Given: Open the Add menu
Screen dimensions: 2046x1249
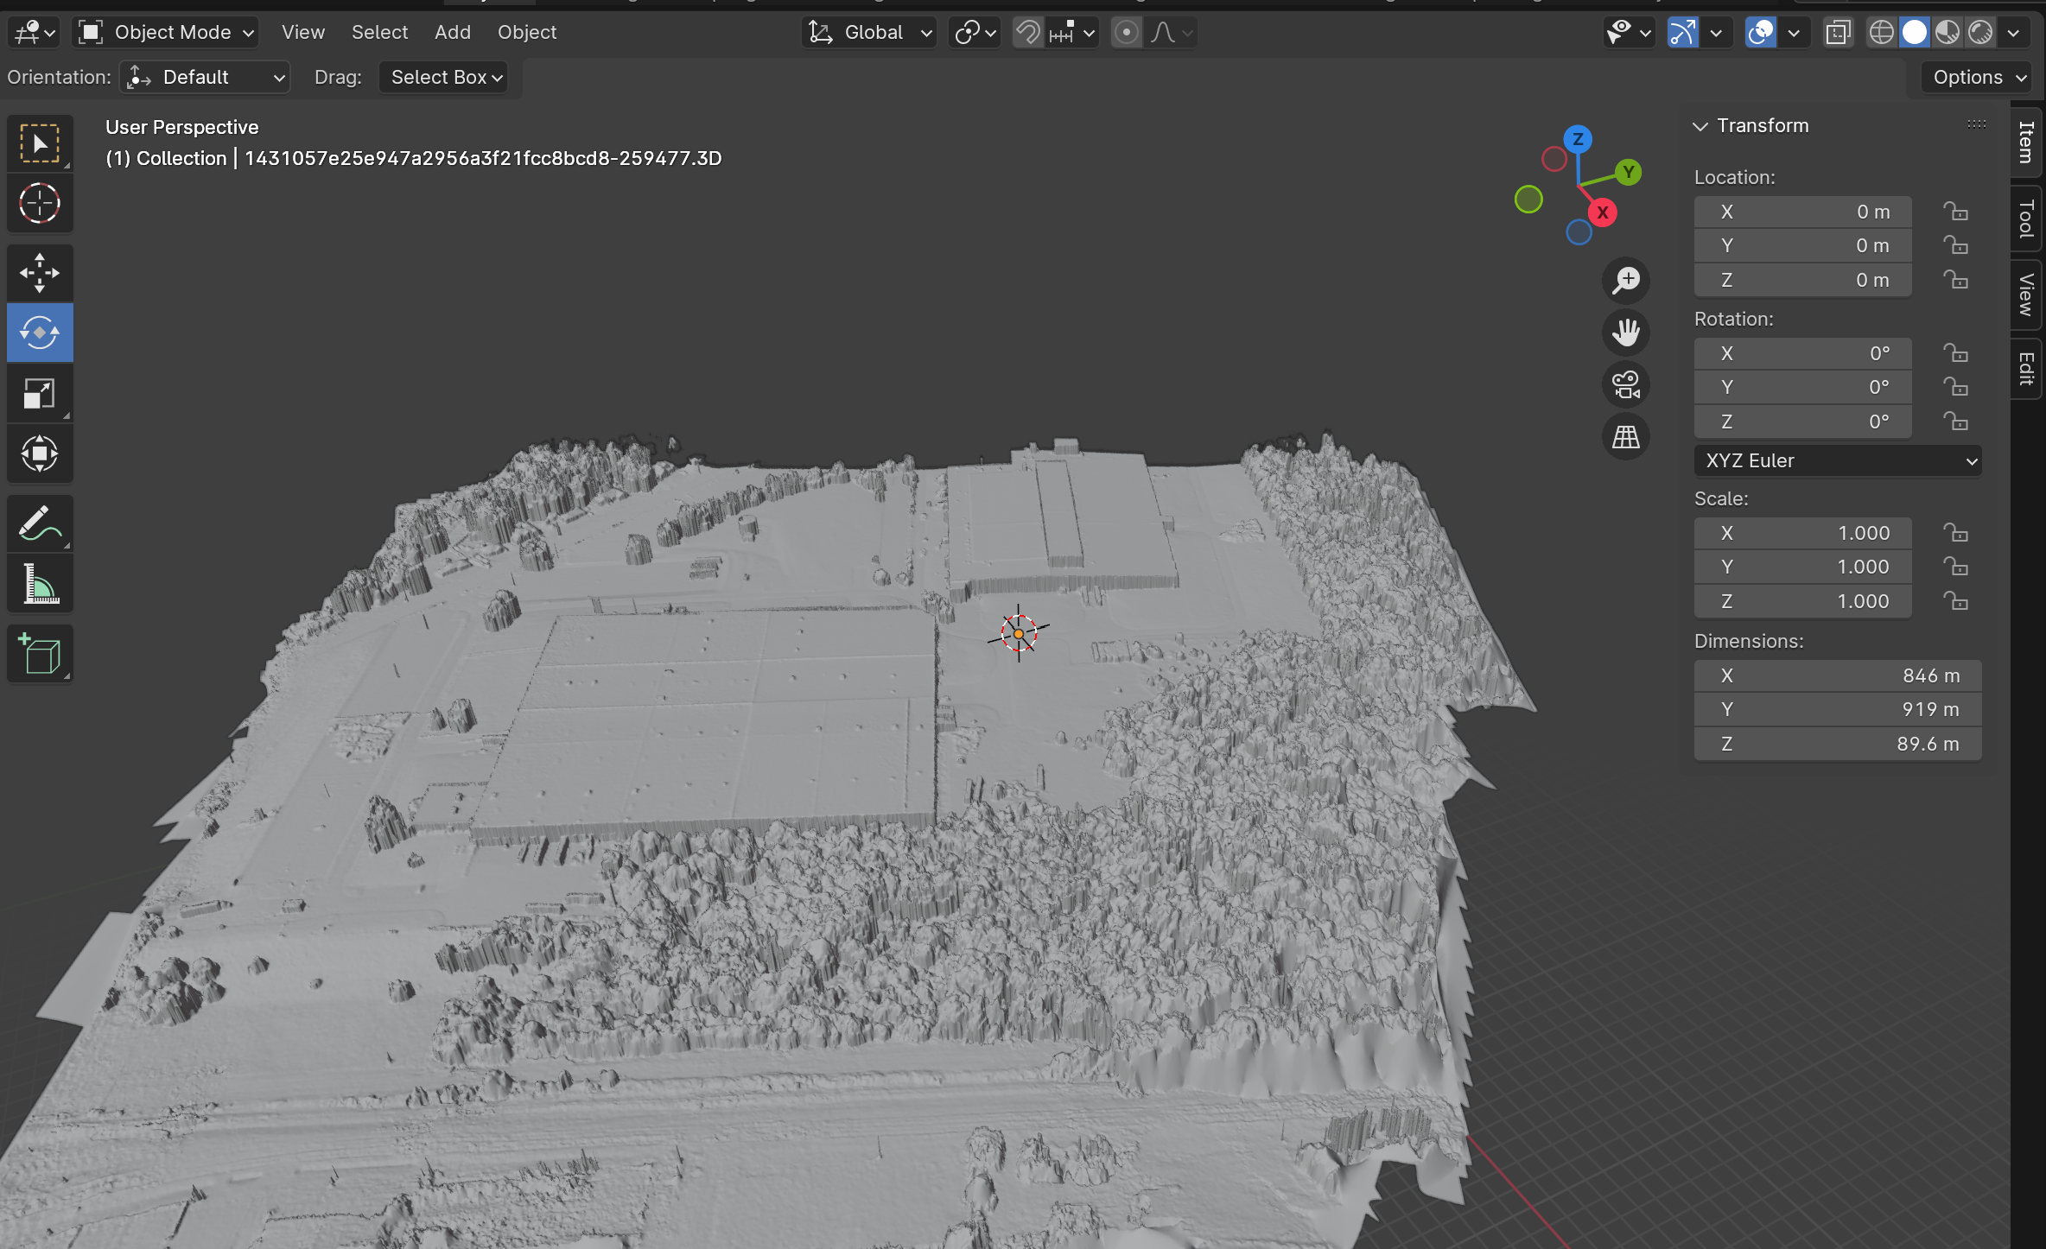Looking at the screenshot, I should click(453, 33).
